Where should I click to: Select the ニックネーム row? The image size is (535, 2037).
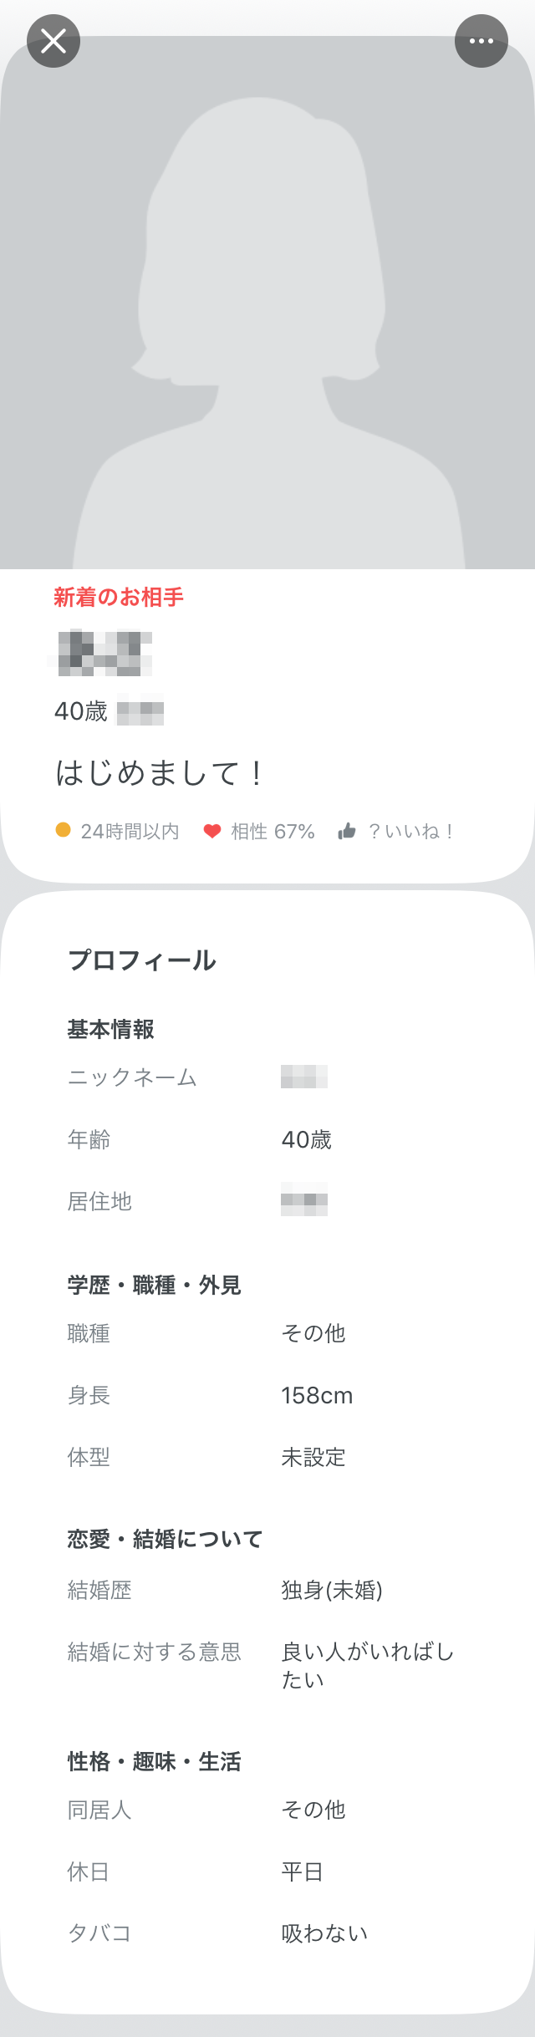pyautogui.click(x=267, y=1077)
